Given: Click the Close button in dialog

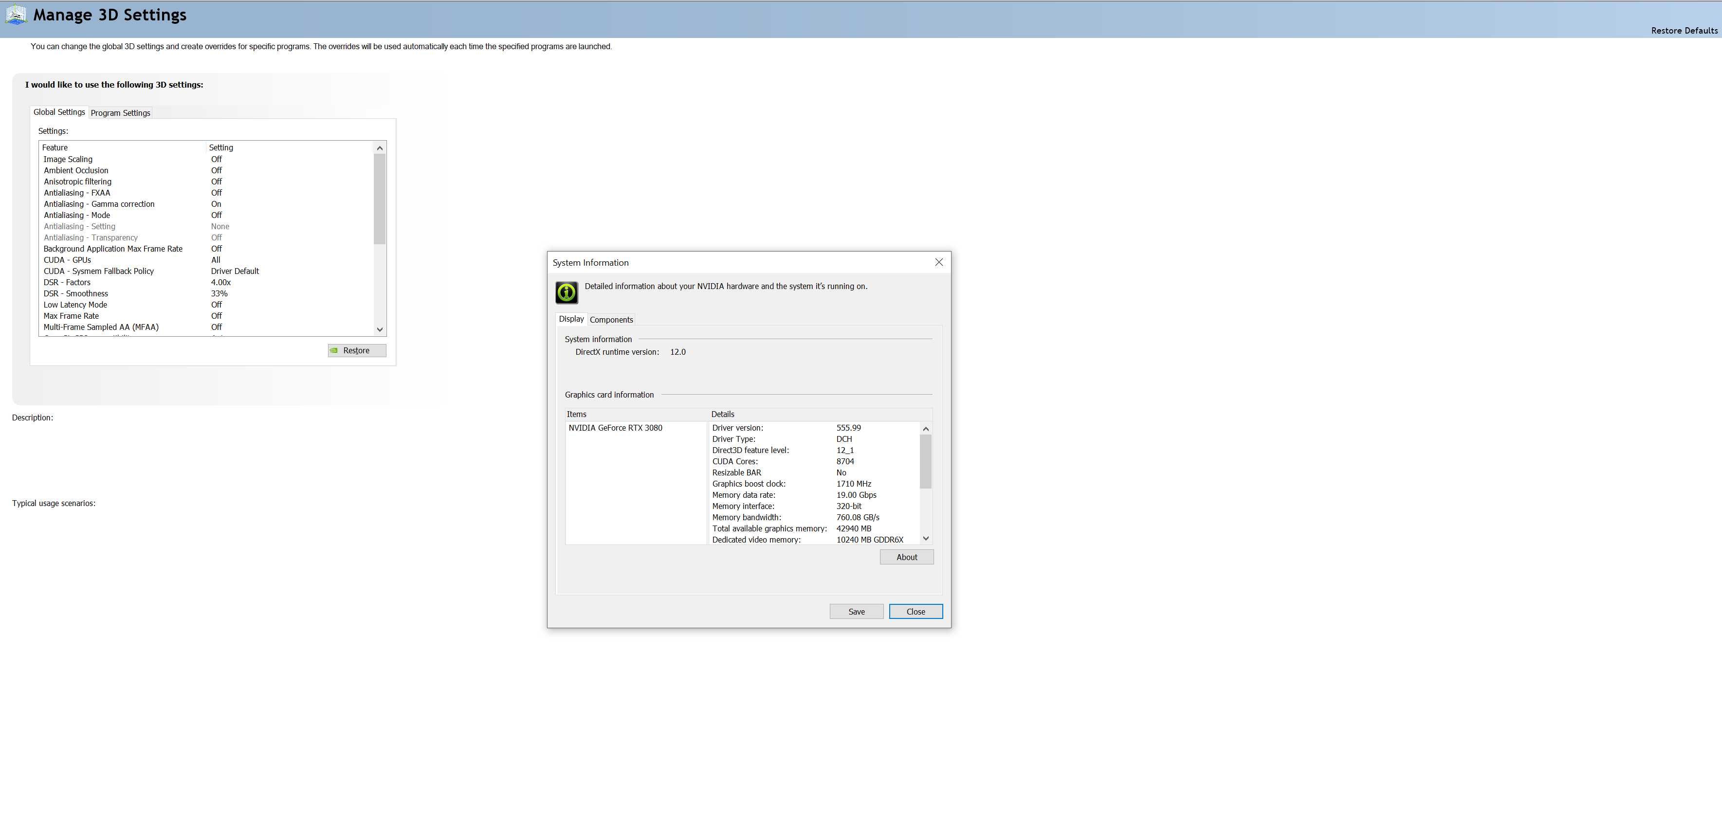Looking at the screenshot, I should pos(916,612).
